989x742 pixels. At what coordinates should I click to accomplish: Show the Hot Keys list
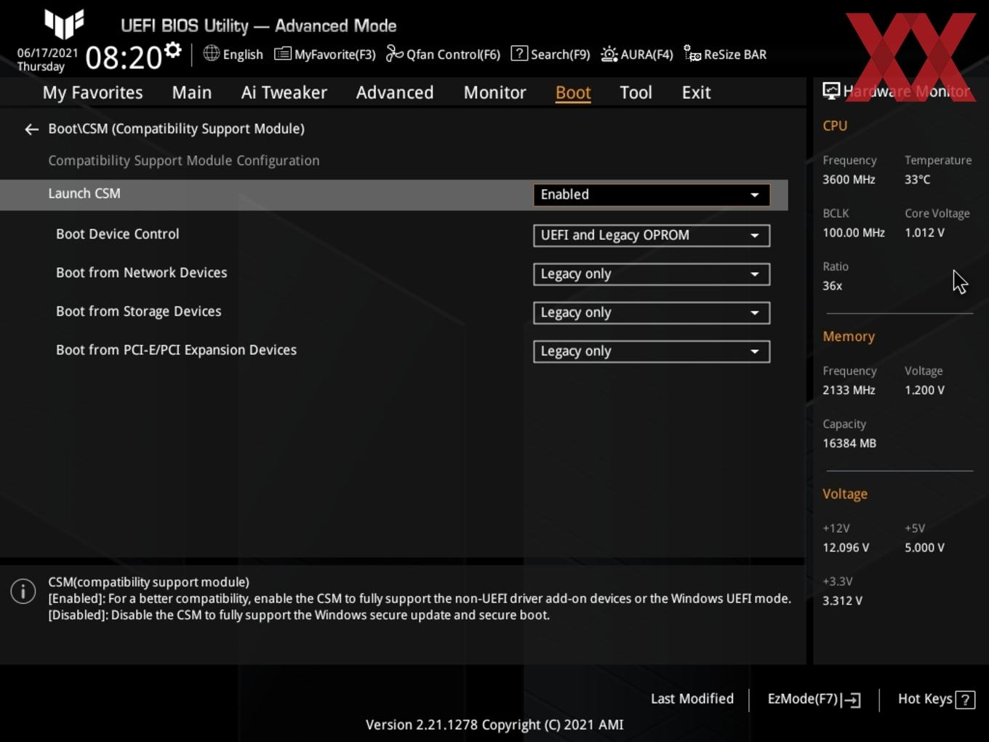925,699
